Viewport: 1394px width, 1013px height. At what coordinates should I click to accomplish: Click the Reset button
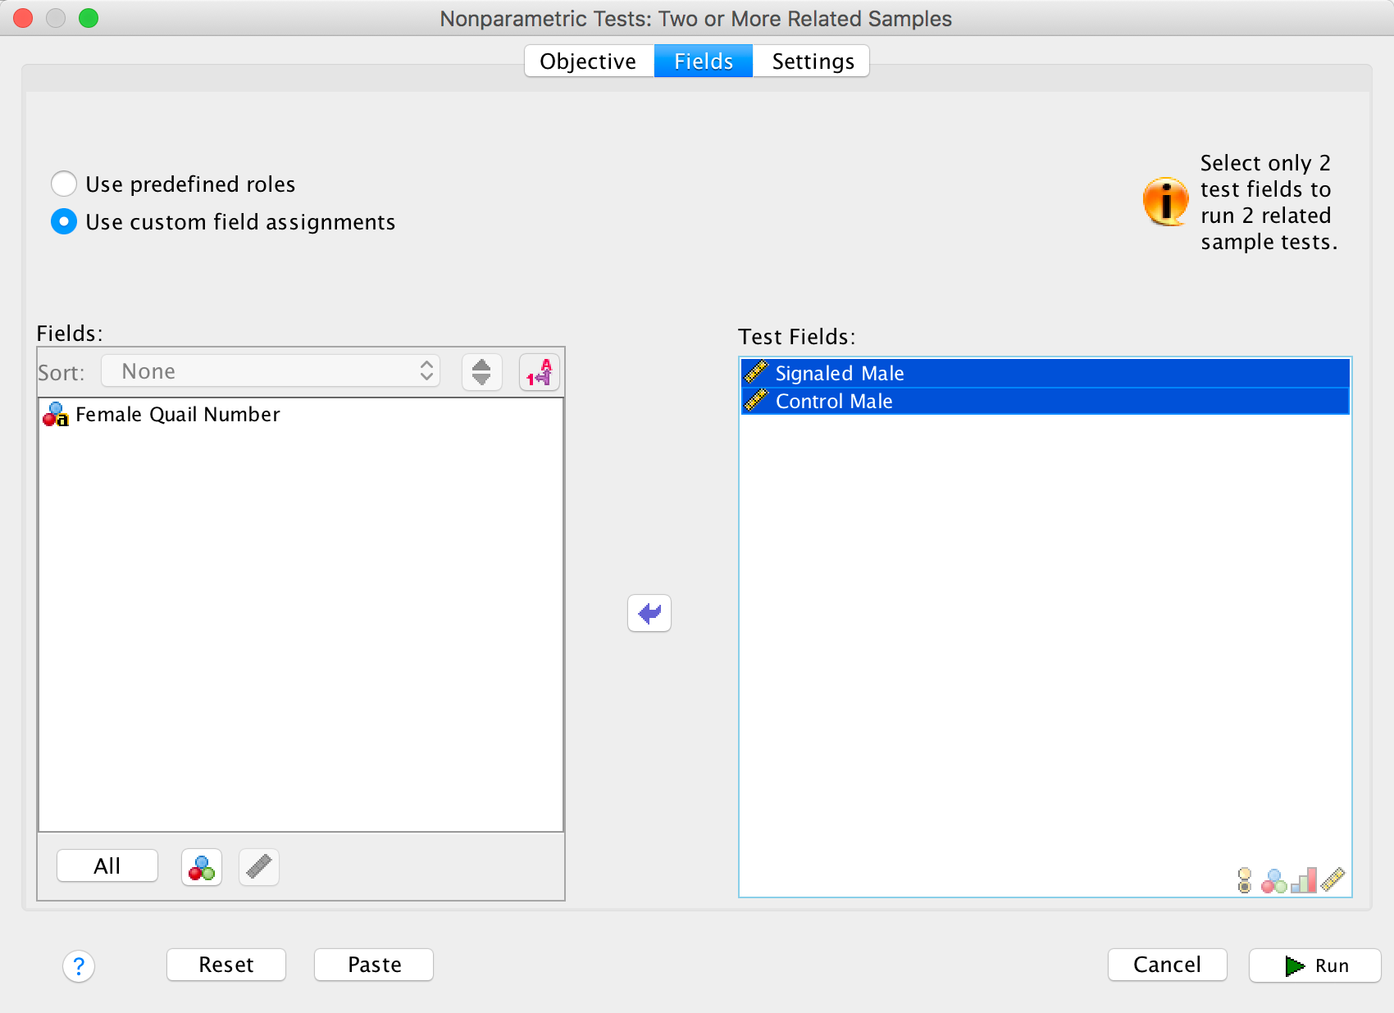[226, 965]
